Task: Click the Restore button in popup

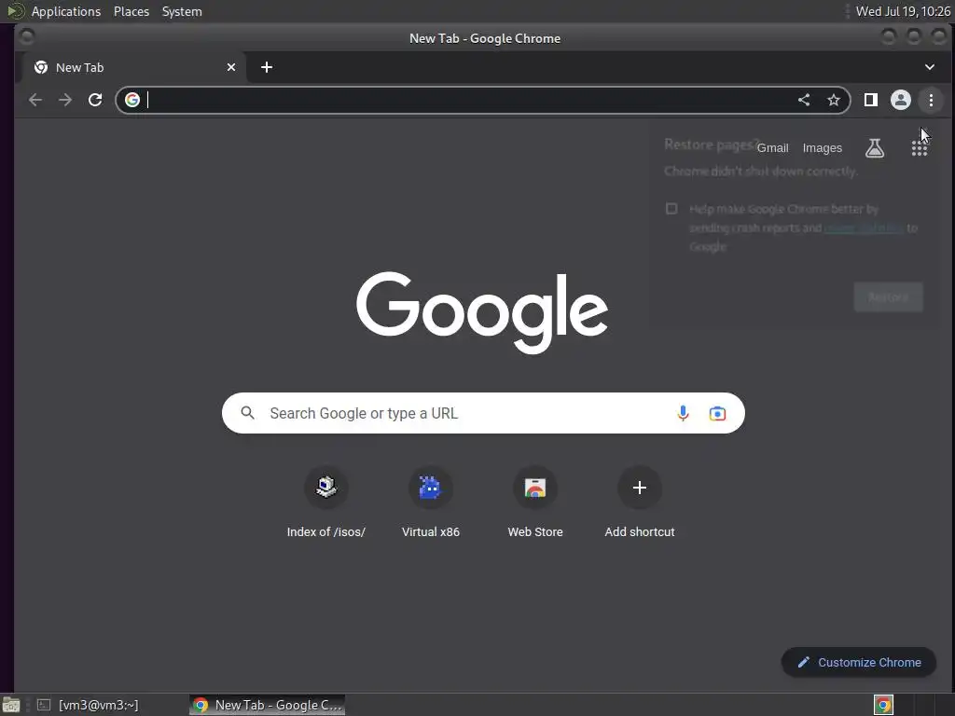Action: (888, 297)
